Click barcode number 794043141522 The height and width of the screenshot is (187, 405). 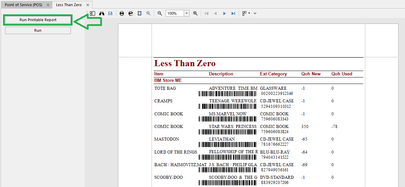pos(275,157)
